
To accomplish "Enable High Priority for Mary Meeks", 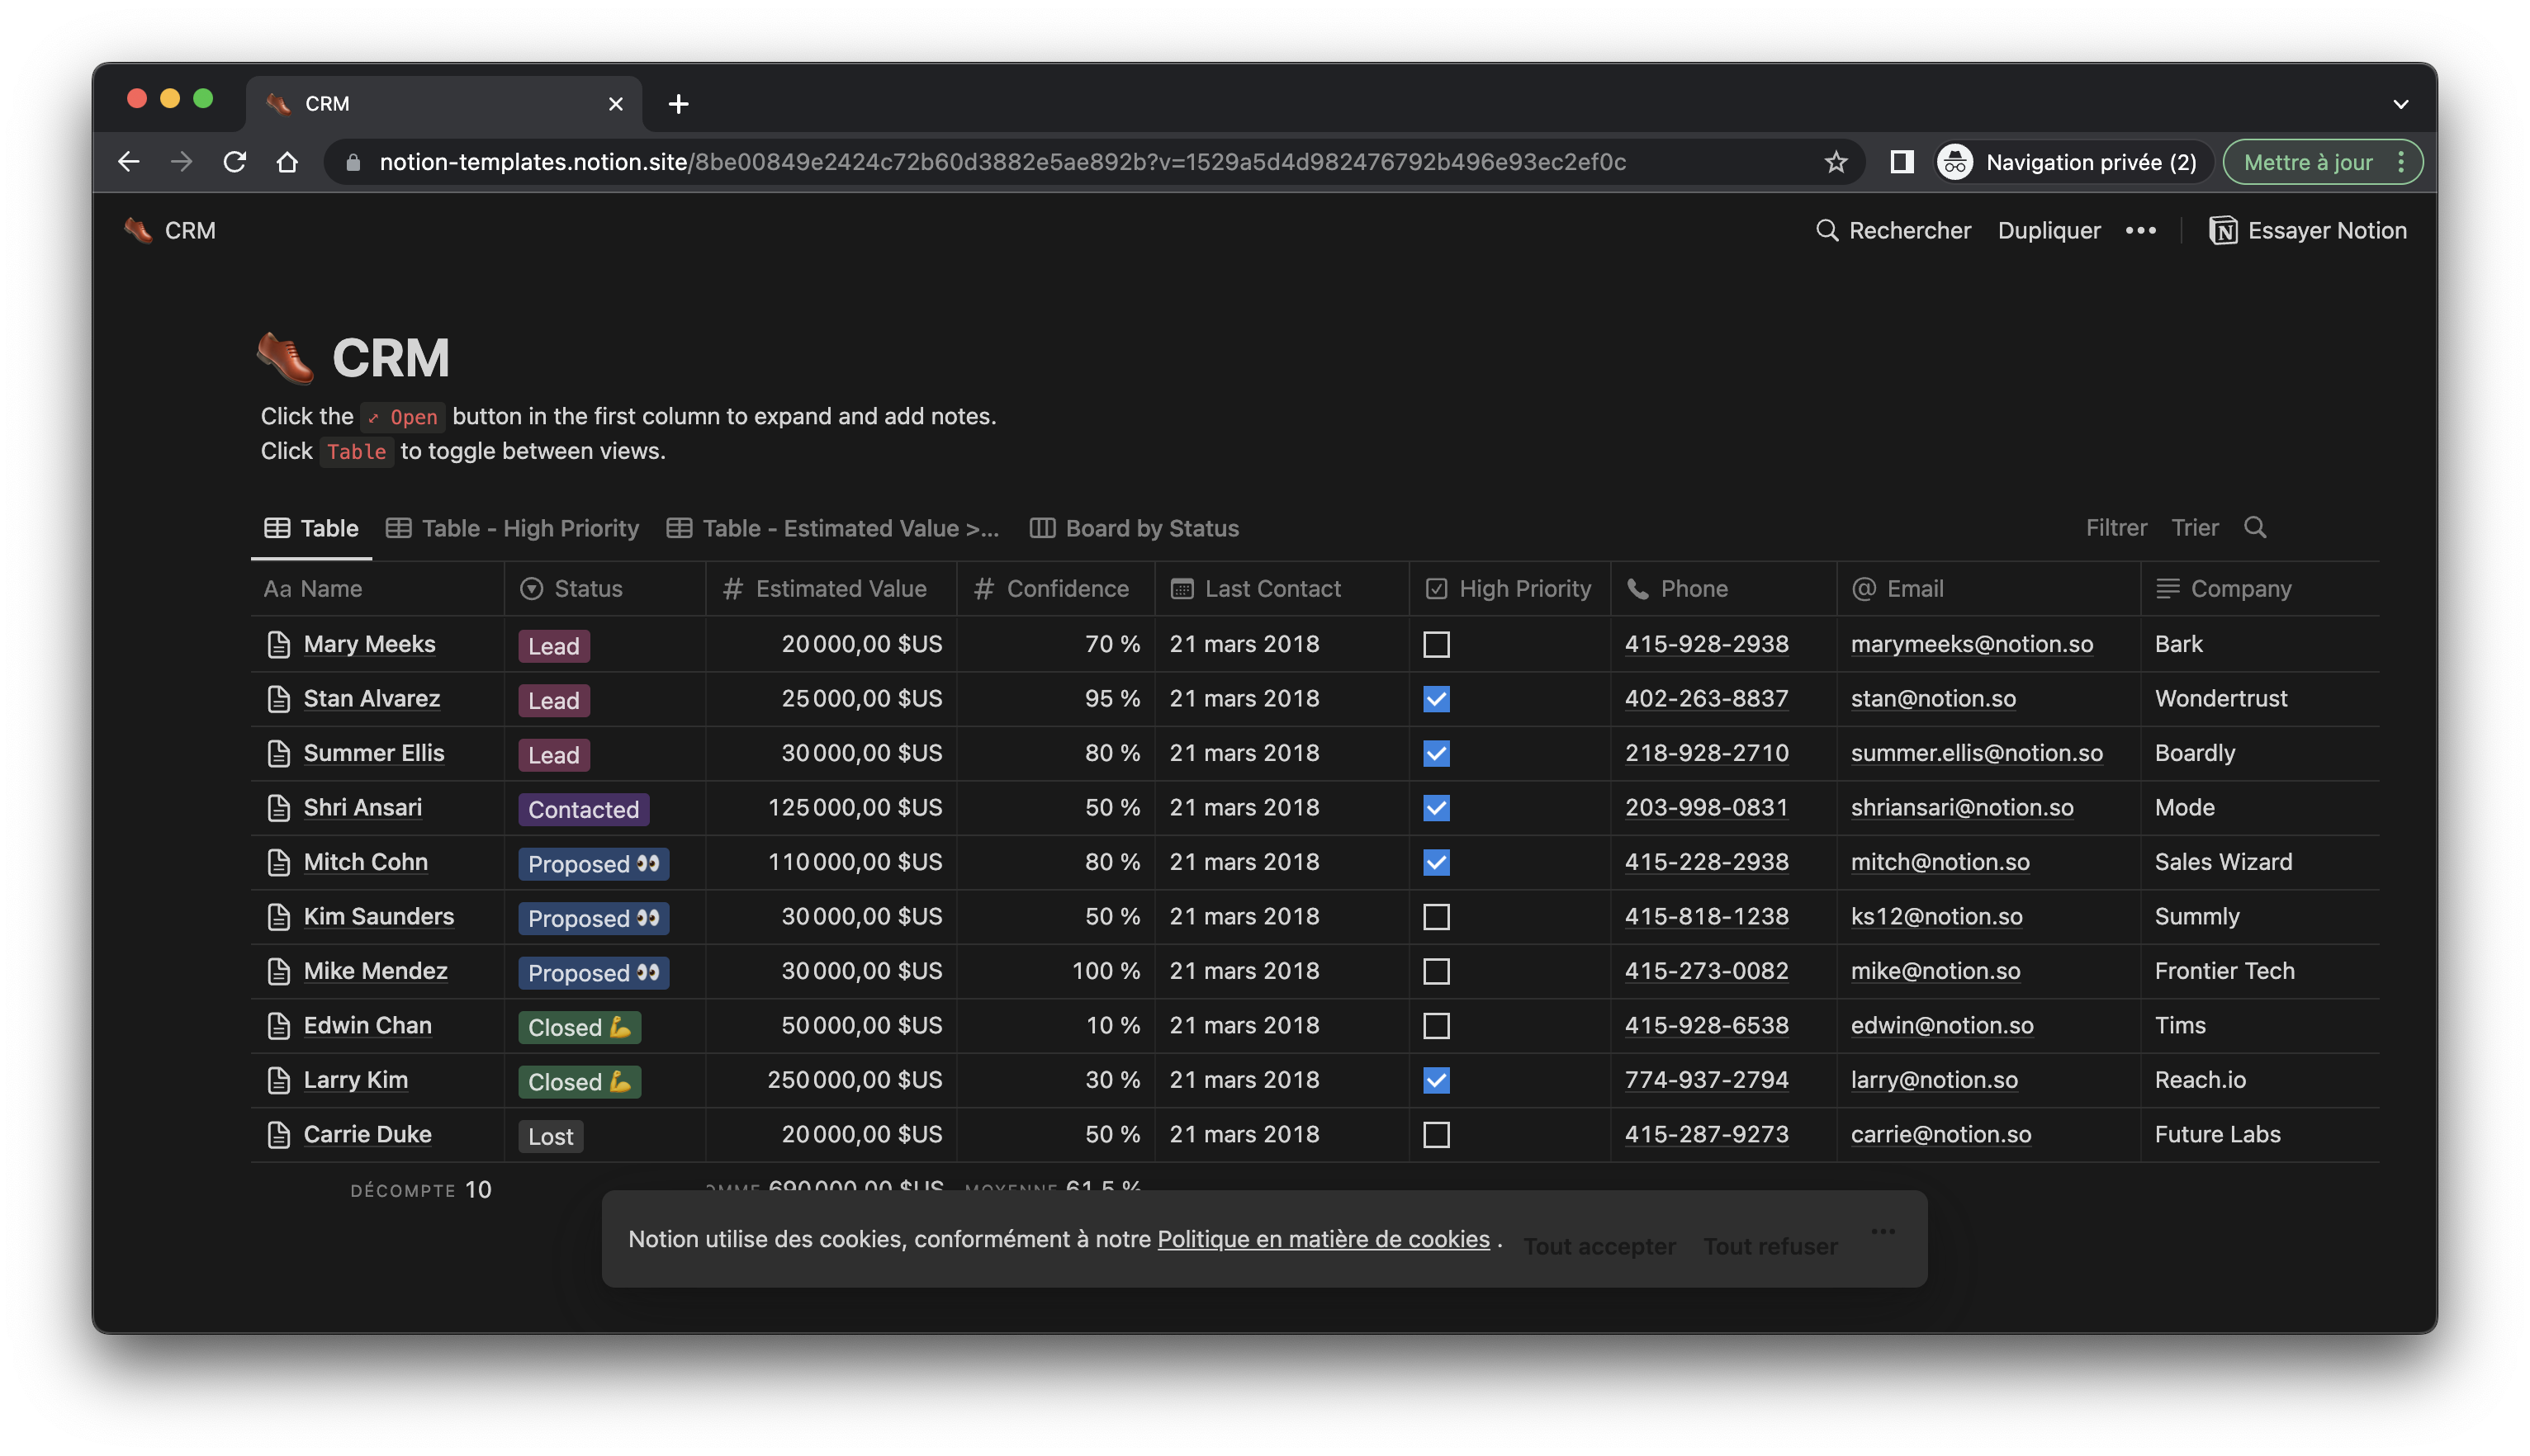I will pos(1437,644).
